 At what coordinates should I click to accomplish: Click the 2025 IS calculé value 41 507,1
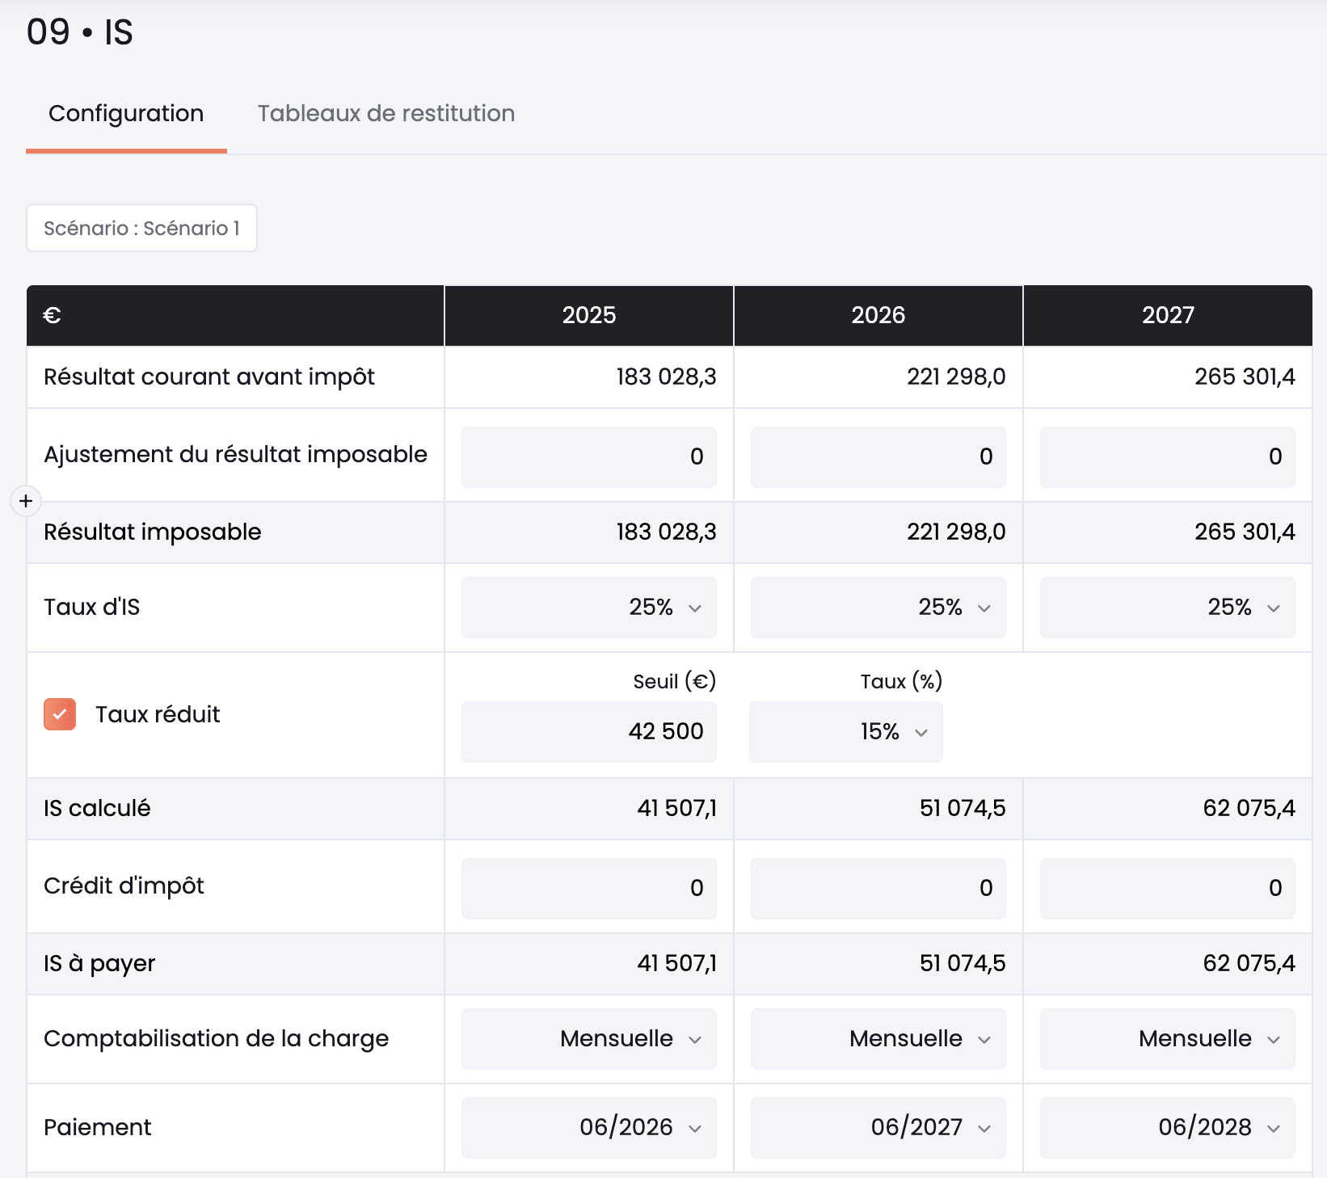676,809
